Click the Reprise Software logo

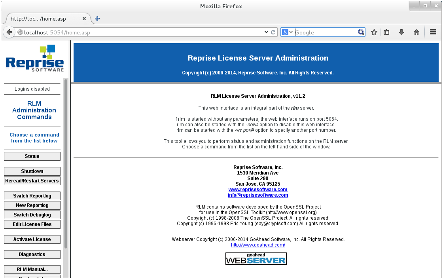click(x=35, y=58)
